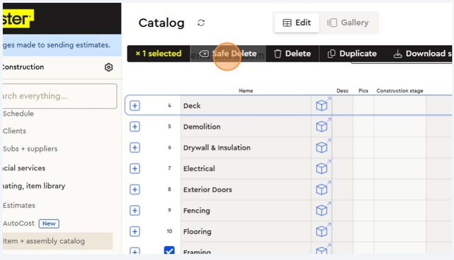This screenshot has height=260, width=454.
Task: Uncheck the Framing row checkbox
Action: point(169,251)
